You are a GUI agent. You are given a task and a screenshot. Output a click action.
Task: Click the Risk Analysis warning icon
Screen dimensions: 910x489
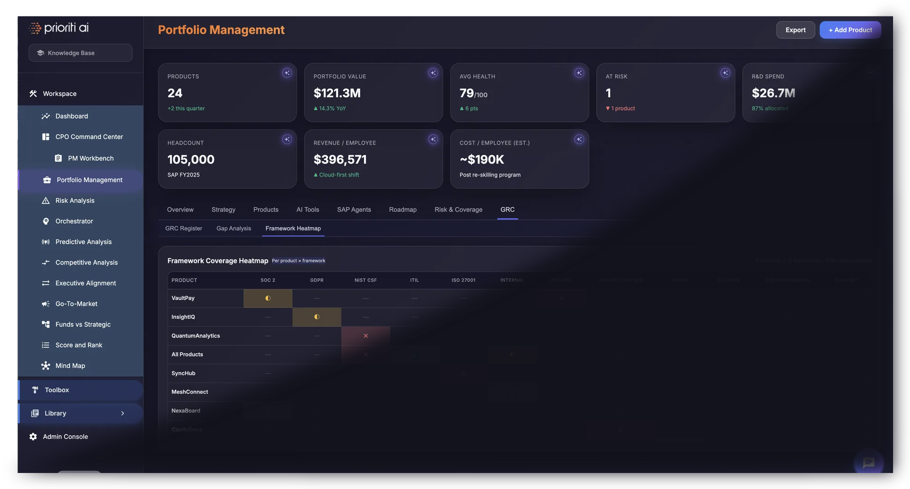coord(45,200)
